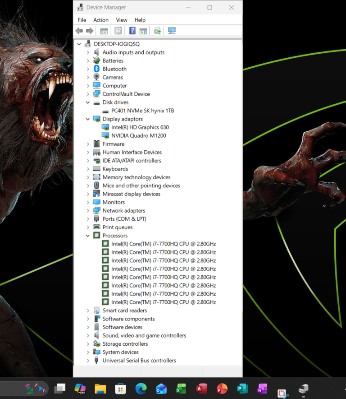Select the DESKTOP-IOGIQSQ root node

(x=117, y=44)
